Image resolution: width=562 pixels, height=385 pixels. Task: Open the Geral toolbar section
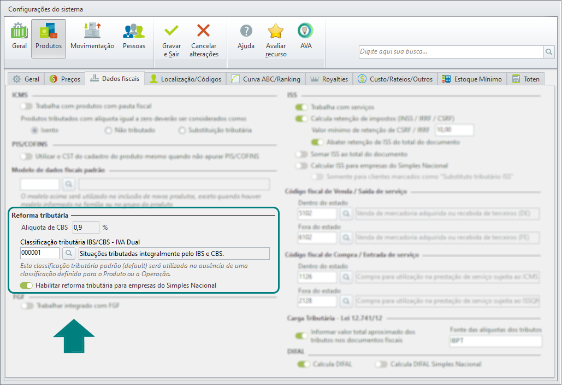pyautogui.click(x=19, y=36)
